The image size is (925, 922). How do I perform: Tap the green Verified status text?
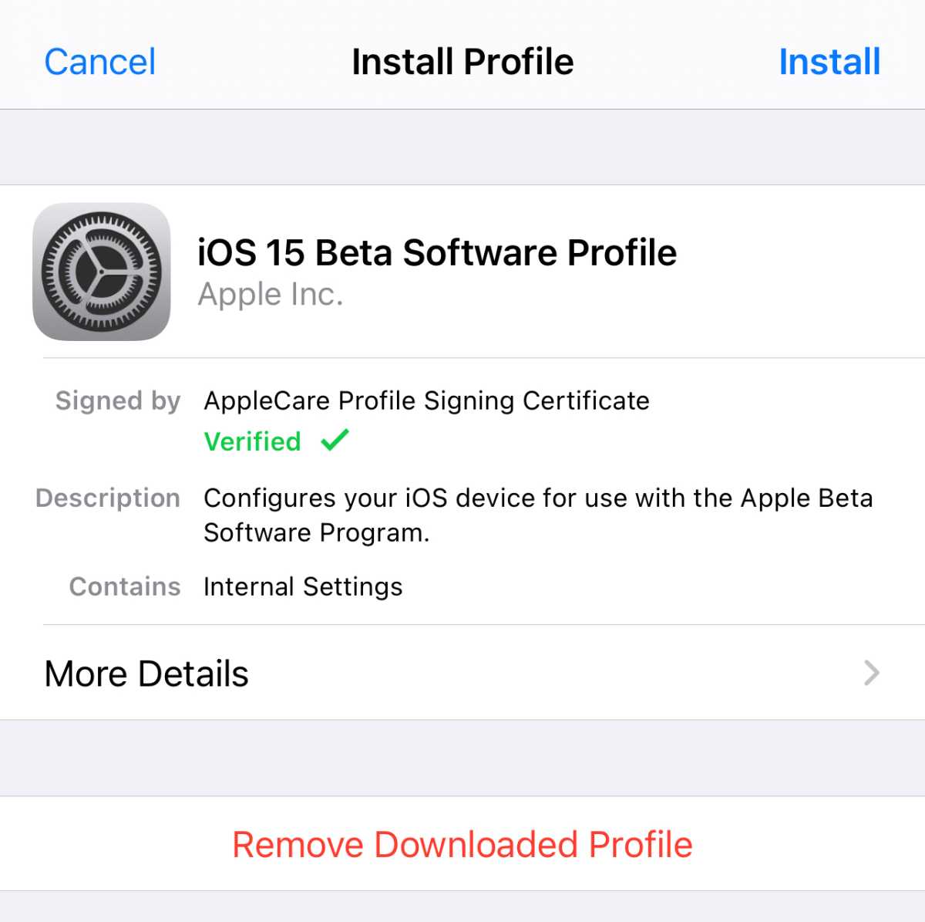coord(252,441)
